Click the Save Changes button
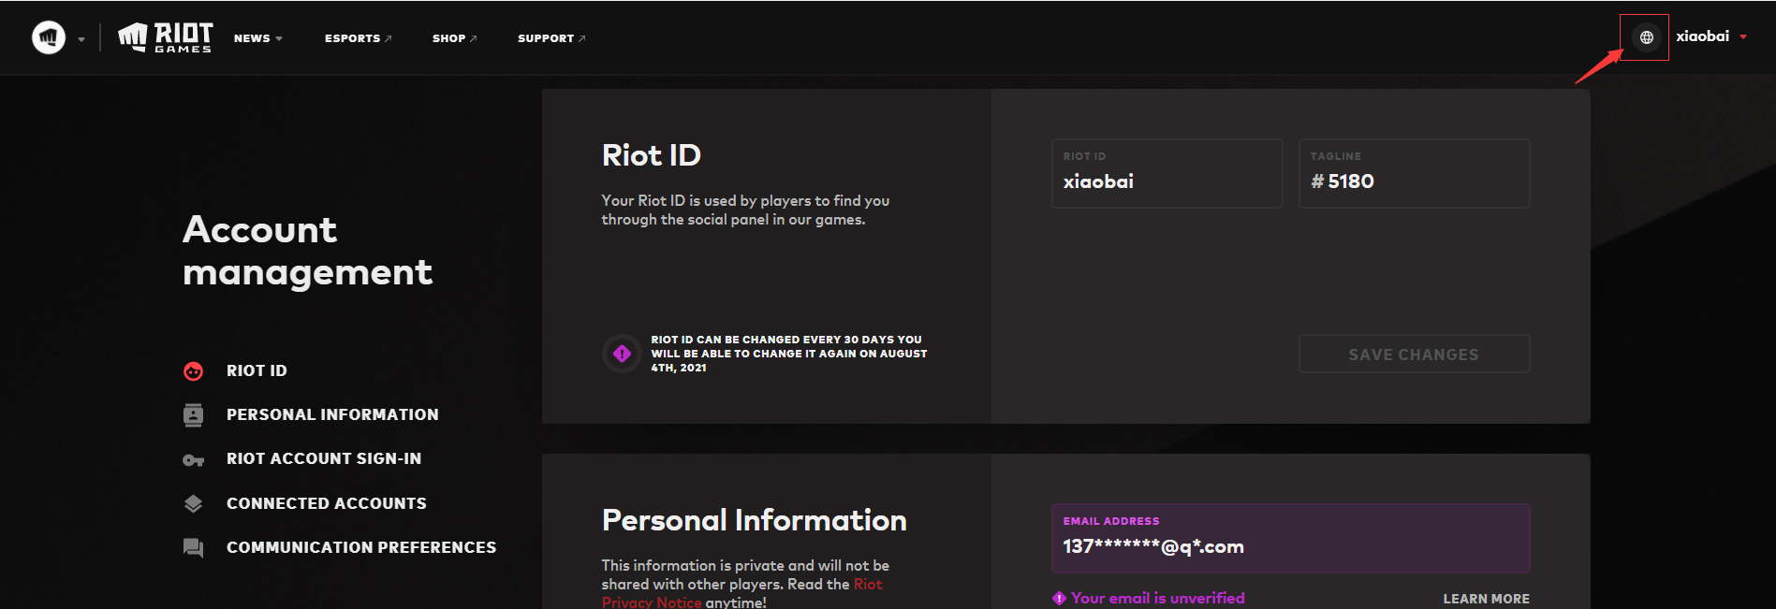This screenshot has width=1776, height=609. pyautogui.click(x=1414, y=355)
